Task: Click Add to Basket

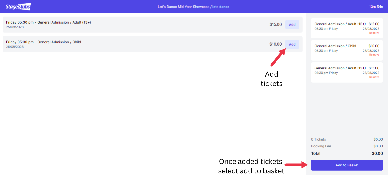Action: 346,165
